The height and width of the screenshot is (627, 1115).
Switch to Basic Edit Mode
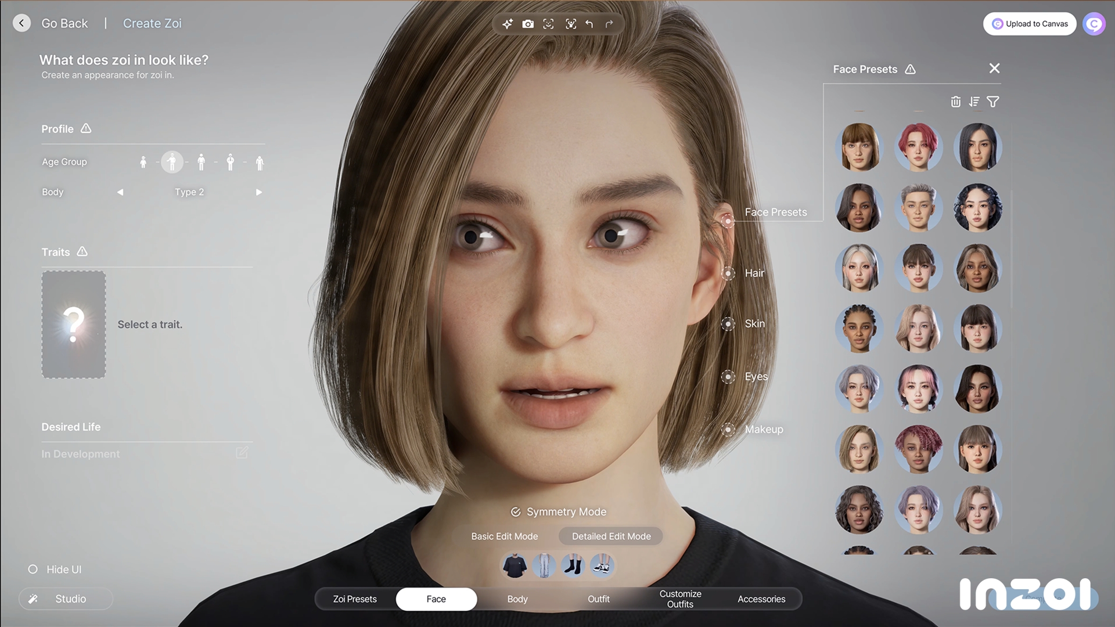(504, 536)
